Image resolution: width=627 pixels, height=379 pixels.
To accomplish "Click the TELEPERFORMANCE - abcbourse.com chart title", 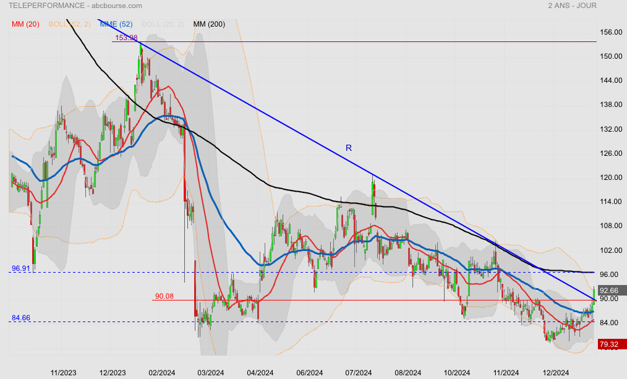I will pos(75,6).
